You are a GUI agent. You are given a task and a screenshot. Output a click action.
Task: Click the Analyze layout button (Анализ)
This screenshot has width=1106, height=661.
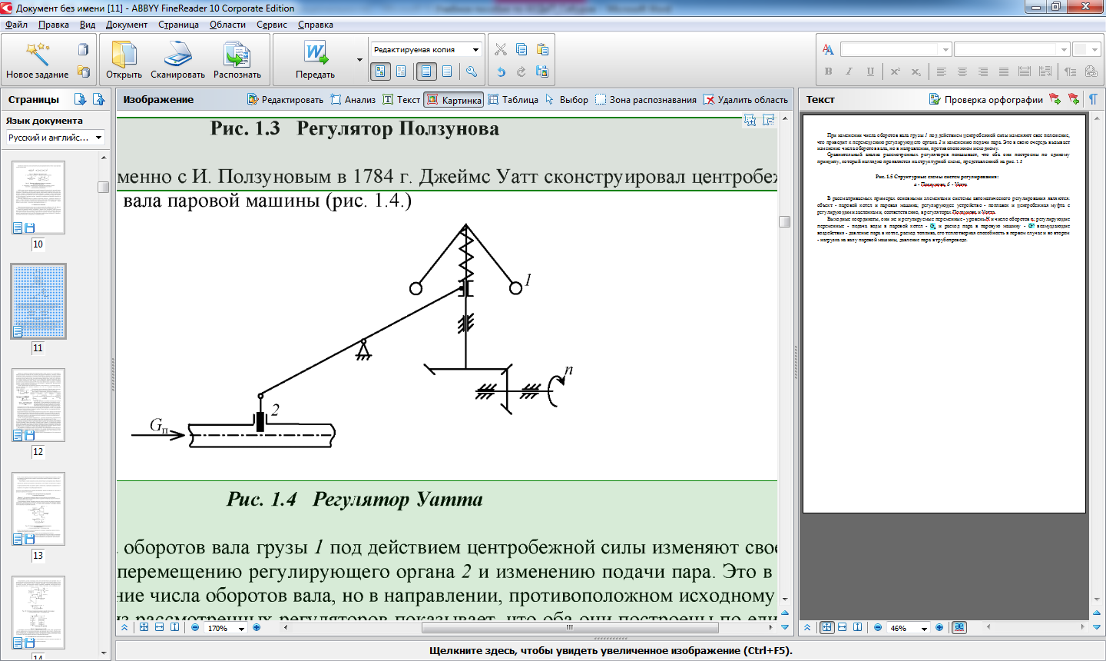pos(353,99)
